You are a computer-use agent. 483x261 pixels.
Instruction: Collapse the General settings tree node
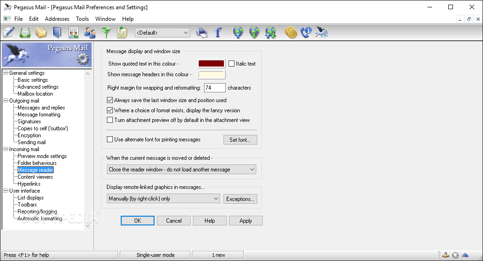5,73
